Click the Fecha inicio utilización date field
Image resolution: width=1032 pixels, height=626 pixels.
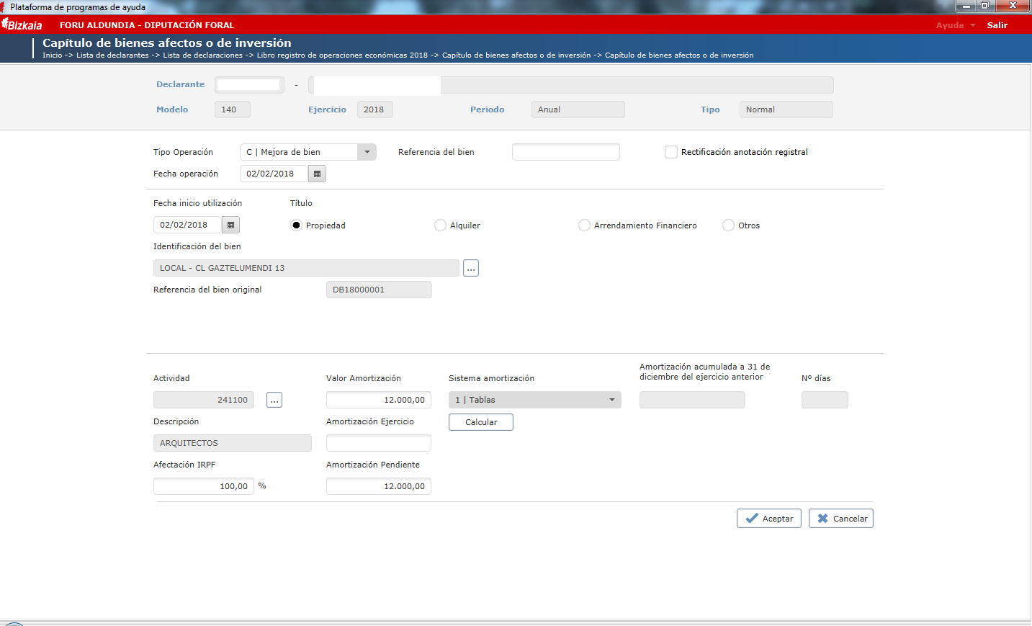[x=188, y=225]
